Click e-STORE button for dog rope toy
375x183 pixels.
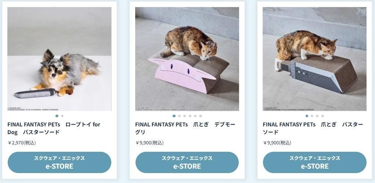[x=59, y=162]
